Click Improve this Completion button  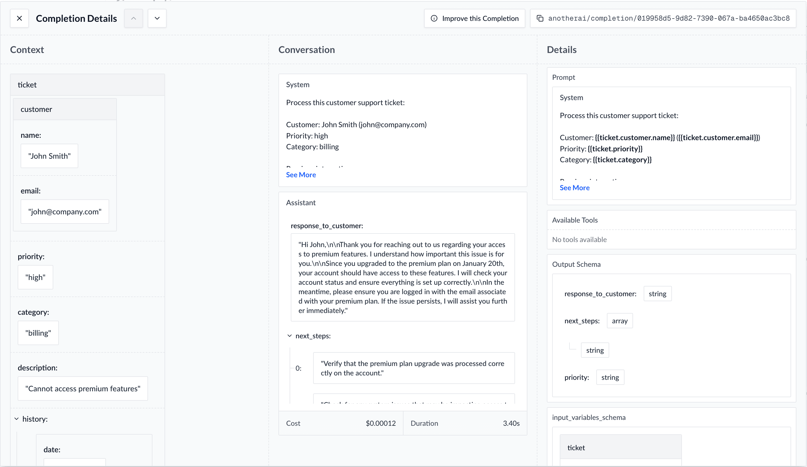coord(475,18)
